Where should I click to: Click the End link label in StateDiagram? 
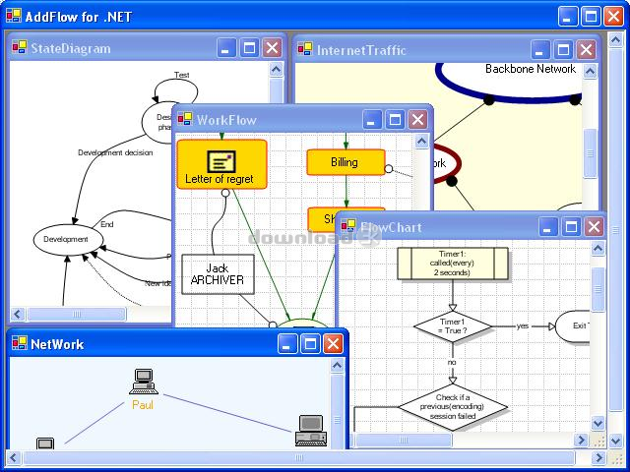coord(107,224)
